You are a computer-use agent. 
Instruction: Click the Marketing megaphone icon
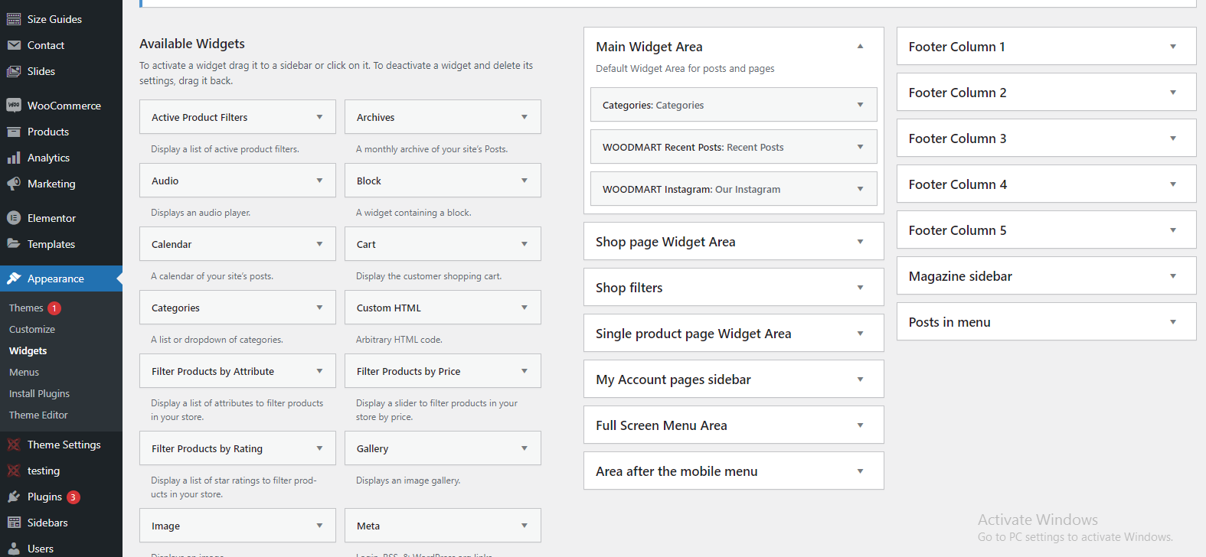14,184
